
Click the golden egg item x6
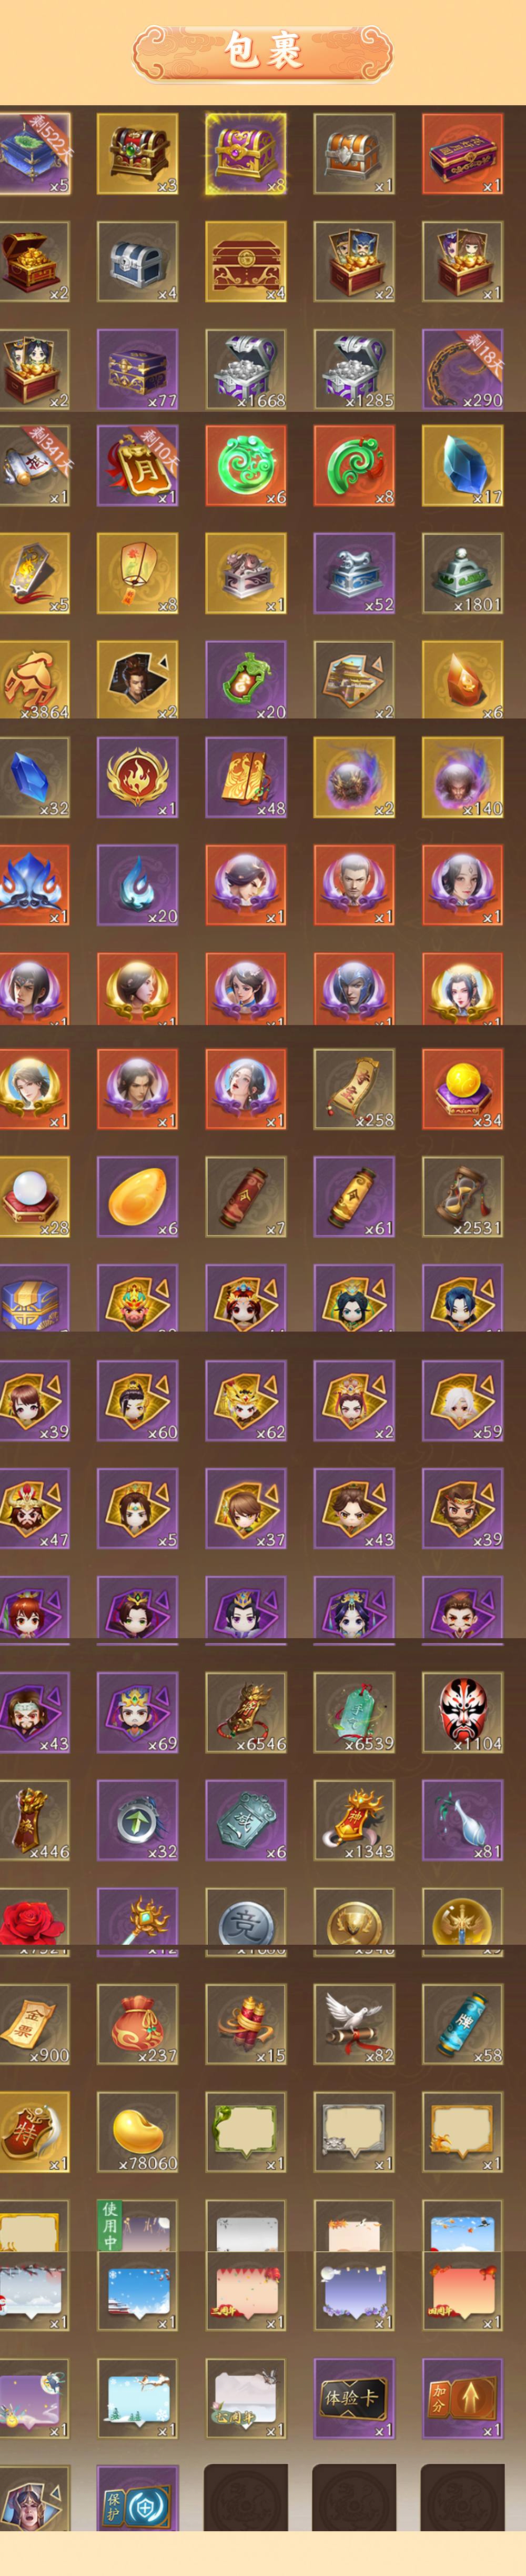click(x=137, y=1196)
